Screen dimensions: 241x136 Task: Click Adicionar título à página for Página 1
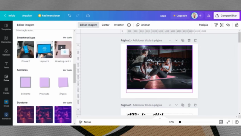147,40
